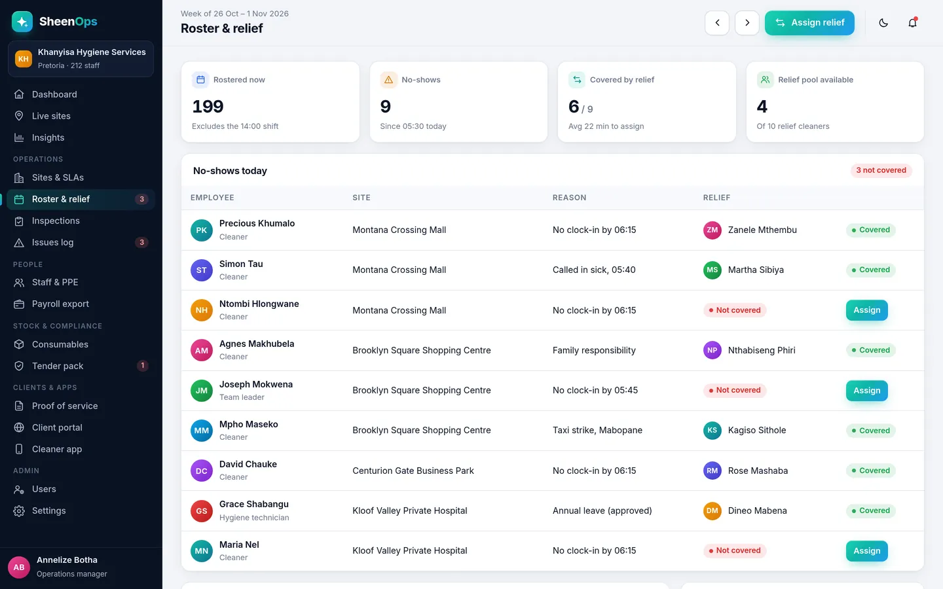Click the Consumables box icon
943x589 pixels.
19,345
